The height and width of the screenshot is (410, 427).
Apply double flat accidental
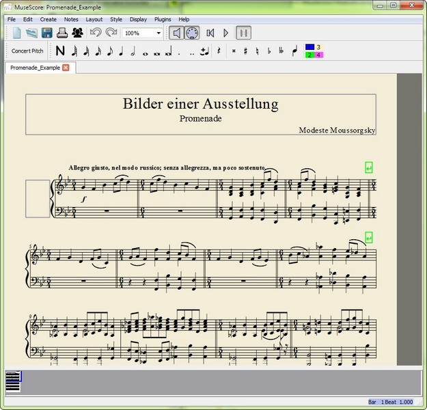pyautogui.click(x=281, y=51)
